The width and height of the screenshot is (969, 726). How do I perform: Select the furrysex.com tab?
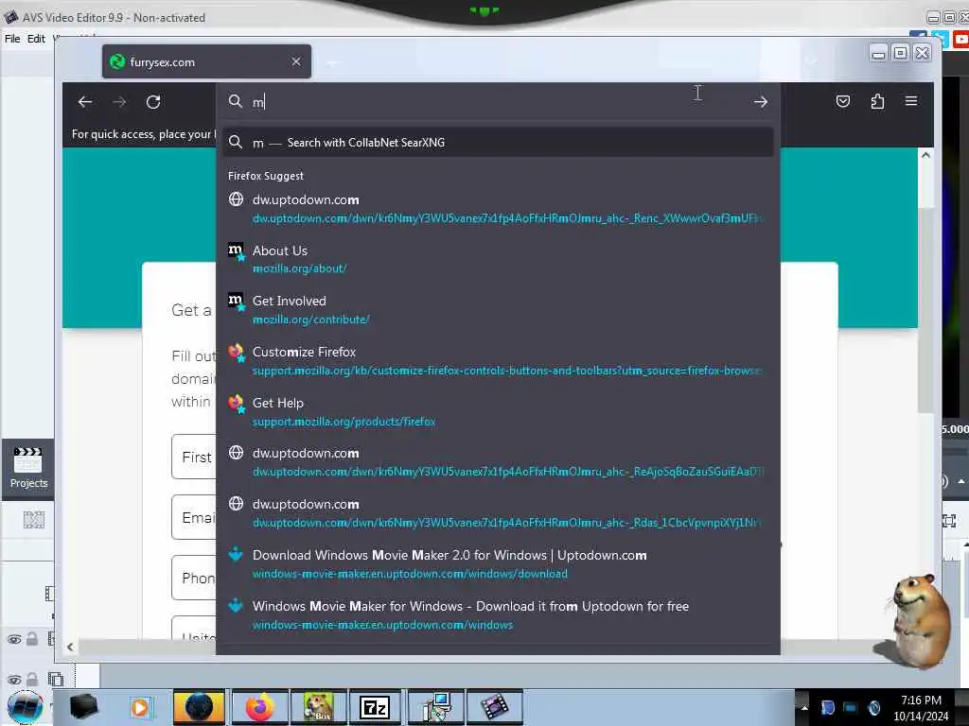[x=206, y=61]
